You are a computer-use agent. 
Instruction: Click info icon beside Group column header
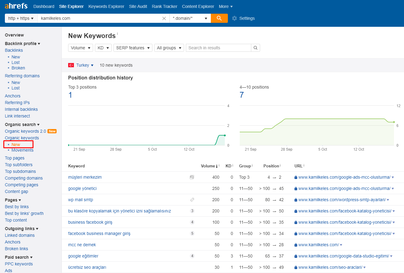(x=252, y=166)
